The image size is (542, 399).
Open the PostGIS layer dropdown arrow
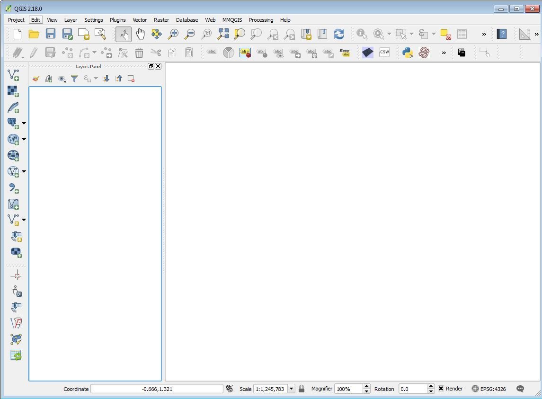[x=24, y=123]
